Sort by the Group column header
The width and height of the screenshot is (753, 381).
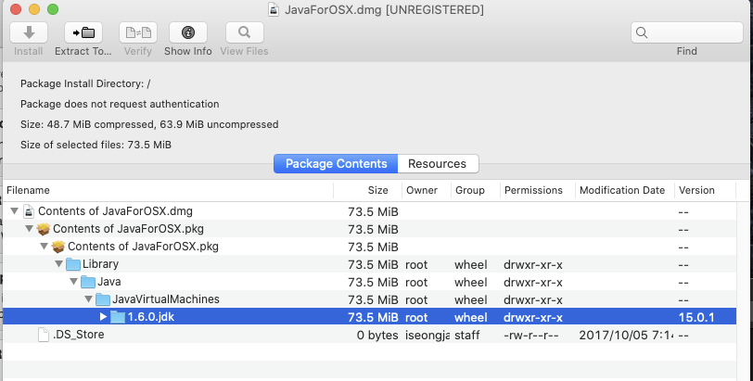(476, 190)
